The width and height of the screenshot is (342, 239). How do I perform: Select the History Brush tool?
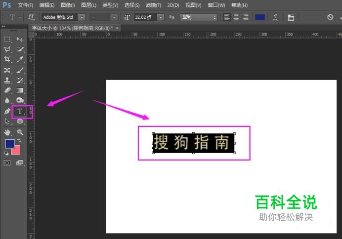point(20,80)
